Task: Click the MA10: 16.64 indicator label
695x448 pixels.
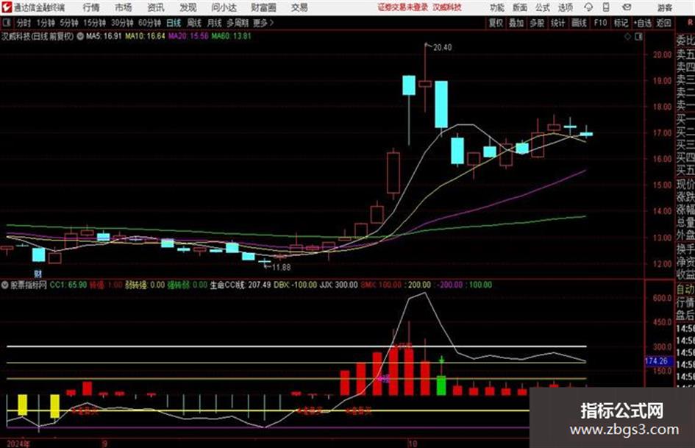Action: coord(146,36)
